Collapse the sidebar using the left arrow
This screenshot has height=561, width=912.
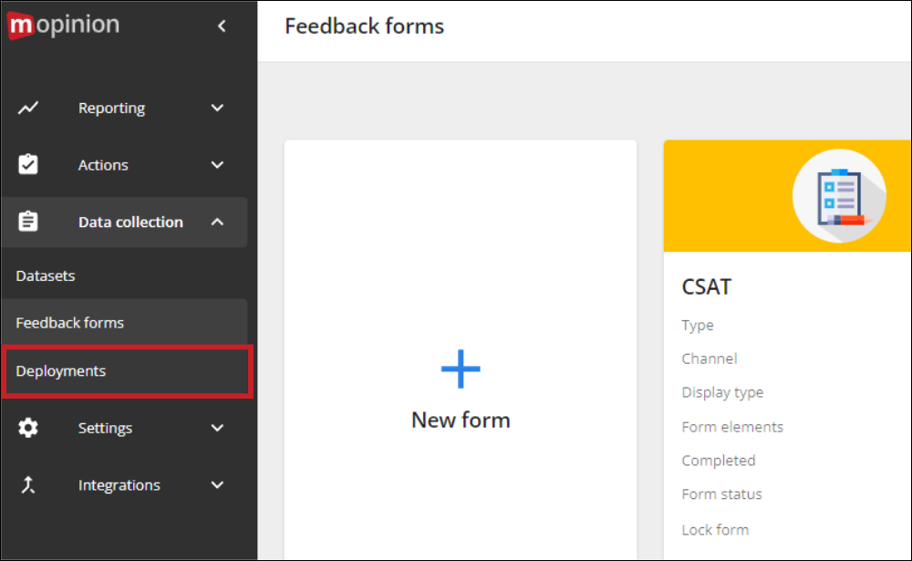[222, 26]
